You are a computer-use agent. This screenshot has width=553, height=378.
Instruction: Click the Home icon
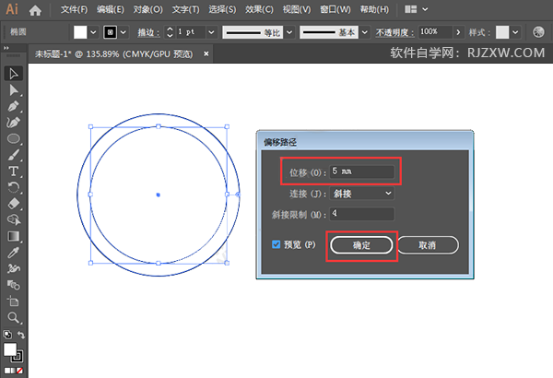click(x=35, y=10)
